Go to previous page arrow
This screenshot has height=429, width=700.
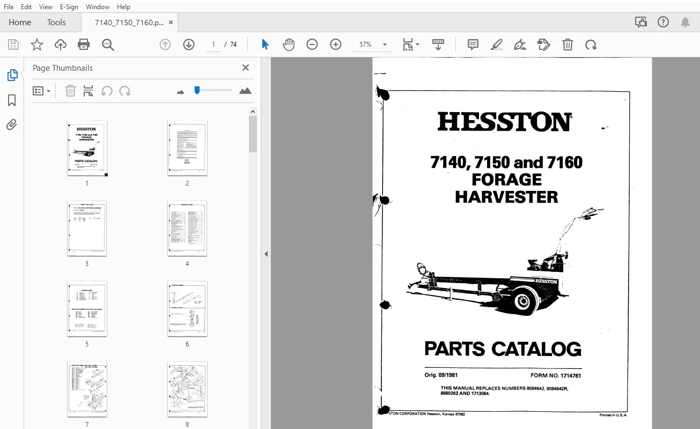[x=165, y=45]
